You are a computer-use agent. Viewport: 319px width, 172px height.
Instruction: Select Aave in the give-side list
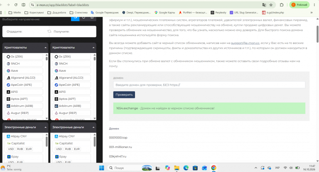[x=24, y=71]
